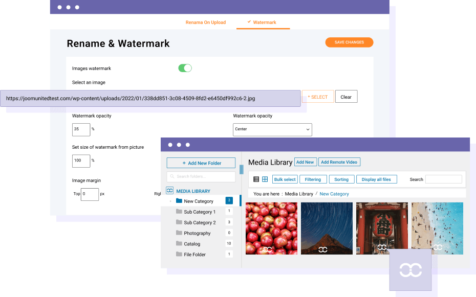Screen dimensions: 476x297
Task: Click the watermark logo on the beach thumbnail
Action: [437, 248]
